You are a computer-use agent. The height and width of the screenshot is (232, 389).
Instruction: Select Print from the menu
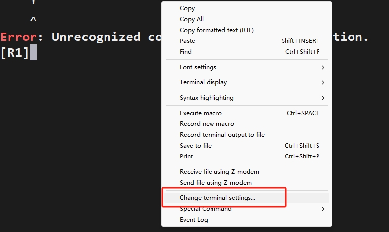point(186,156)
